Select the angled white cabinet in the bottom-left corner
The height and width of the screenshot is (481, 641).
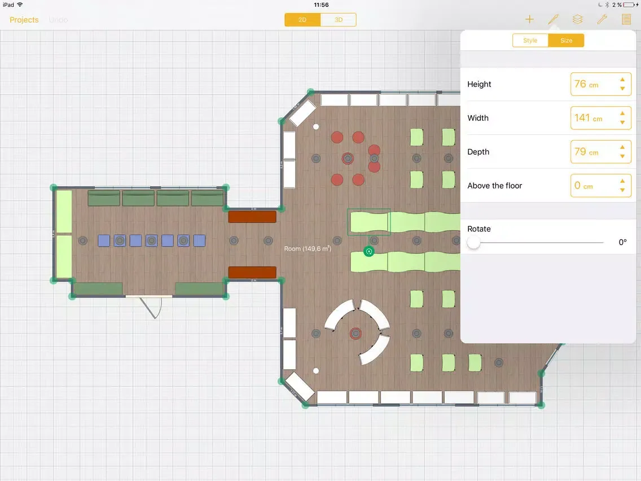point(300,386)
